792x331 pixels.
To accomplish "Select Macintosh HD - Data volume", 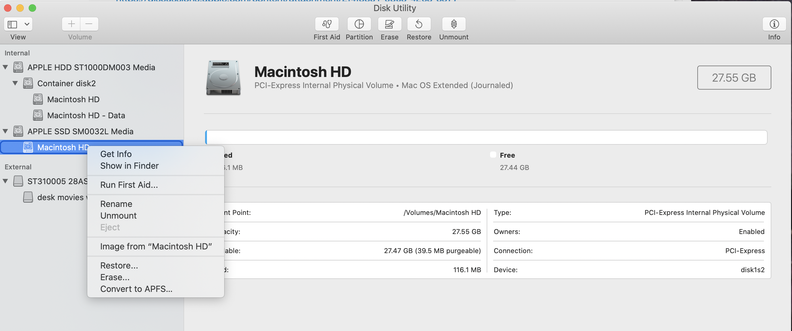I will (92, 115).
